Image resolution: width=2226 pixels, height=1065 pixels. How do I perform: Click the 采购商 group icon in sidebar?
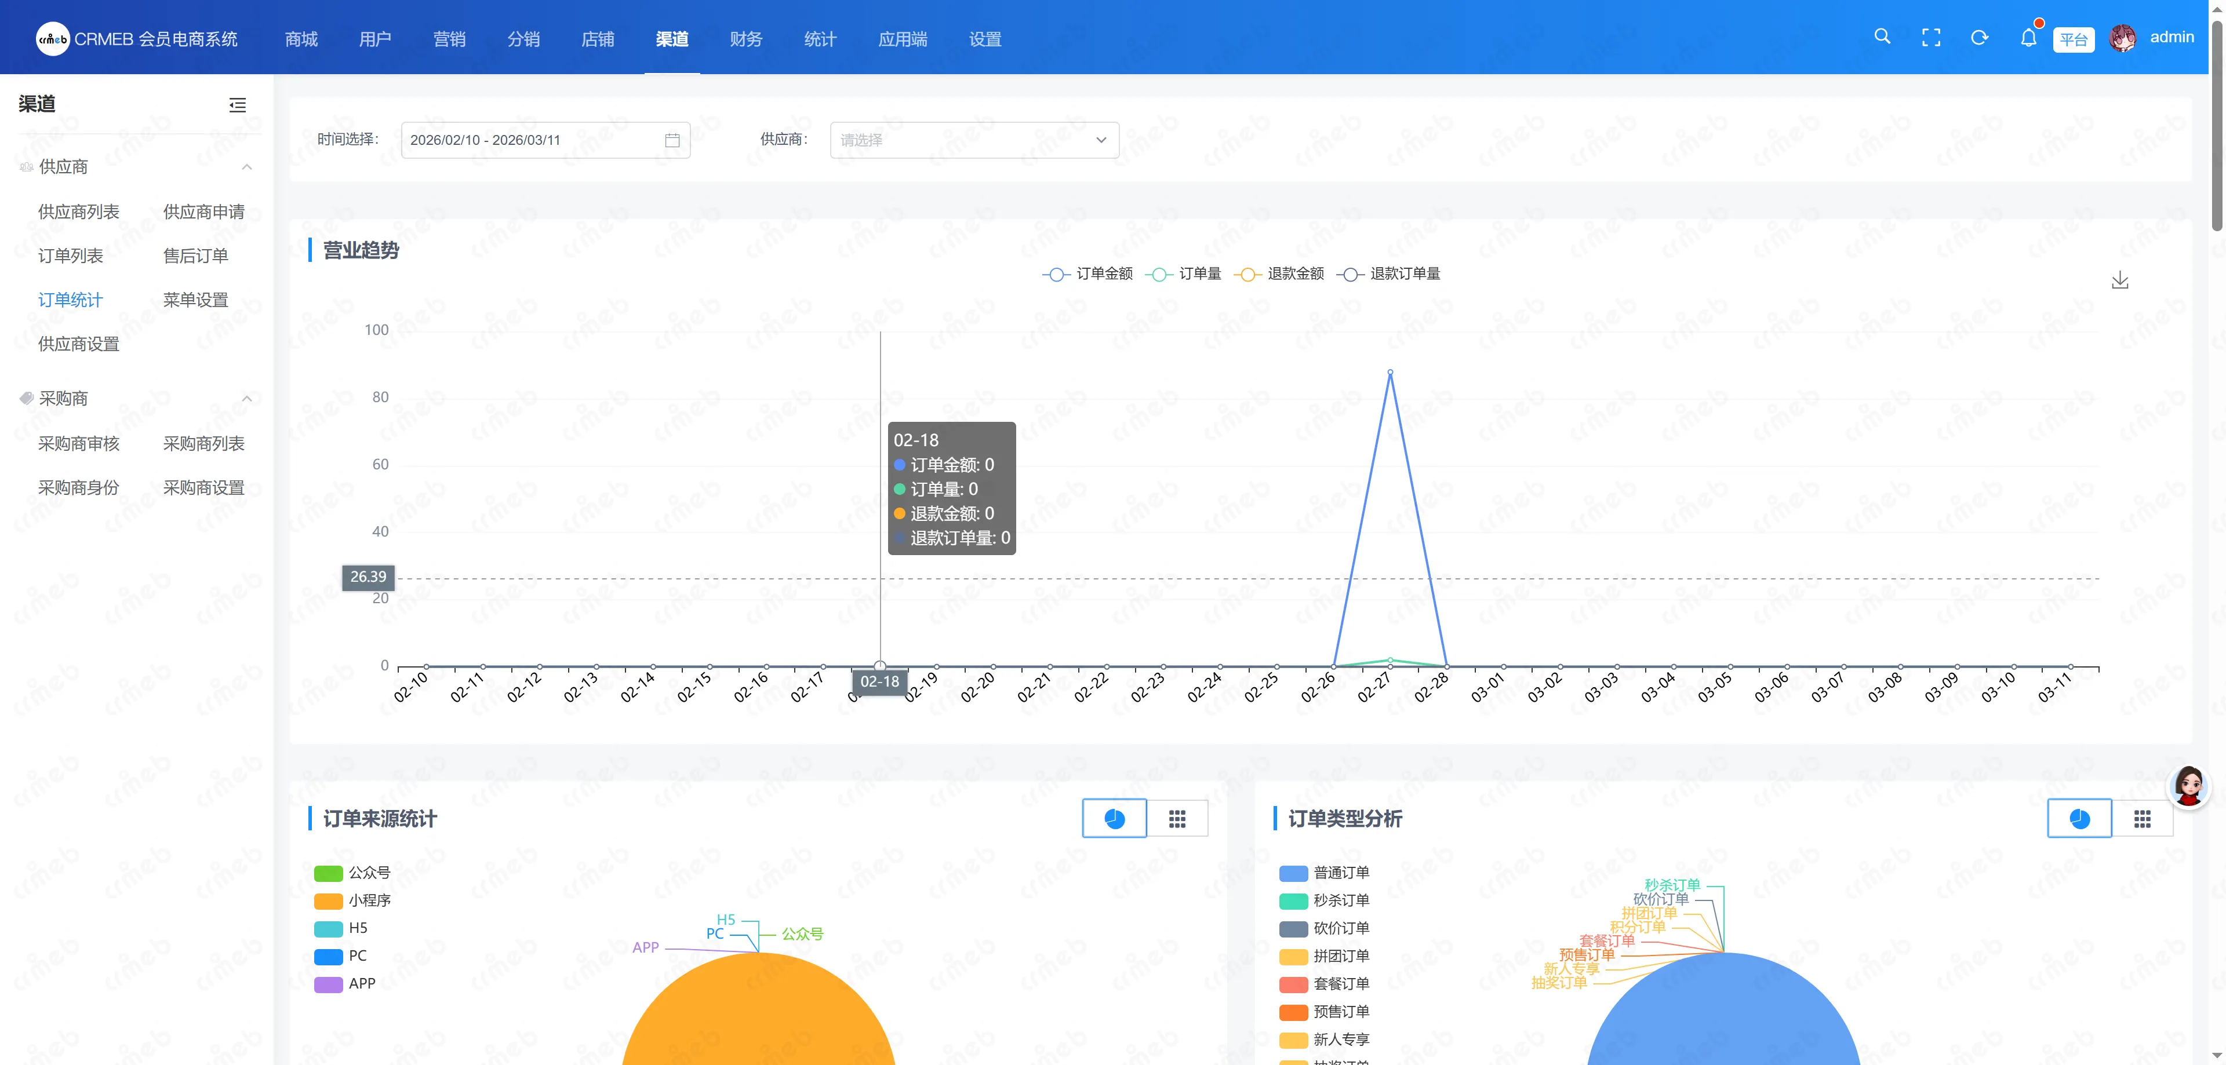(x=27, y=398)
